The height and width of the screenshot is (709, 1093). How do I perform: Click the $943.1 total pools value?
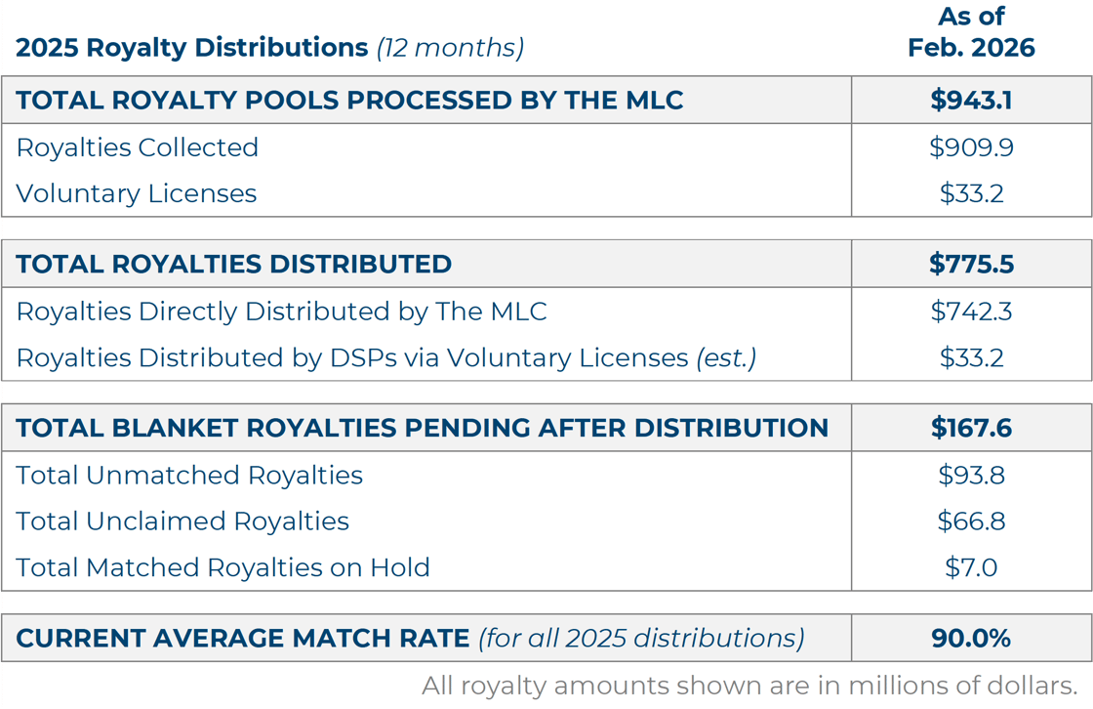click(x=971, y=100)
